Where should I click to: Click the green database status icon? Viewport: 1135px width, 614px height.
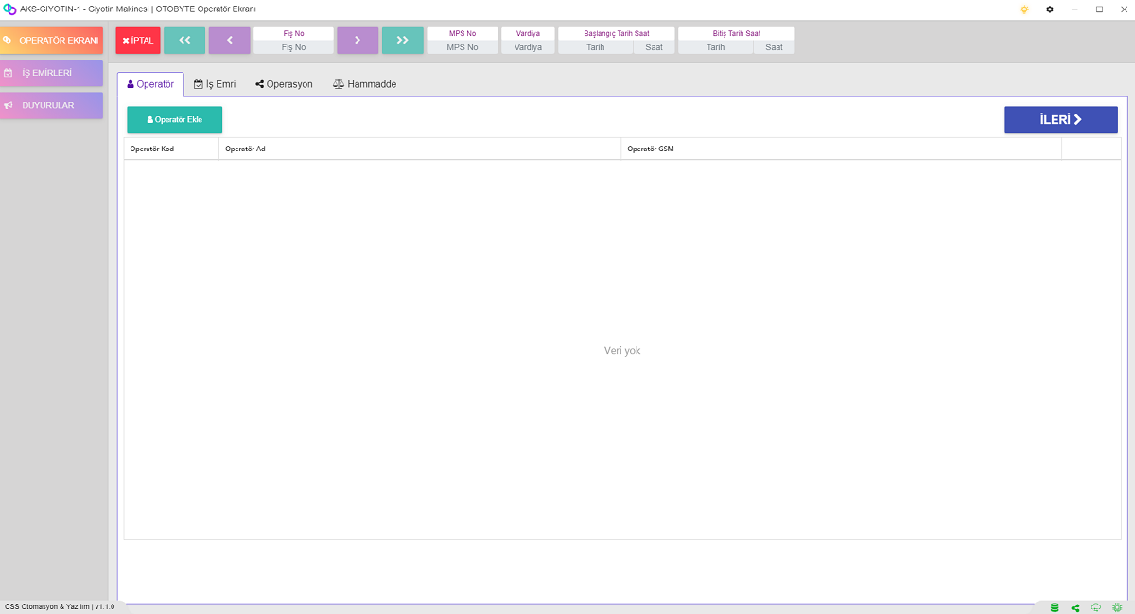[1055, 607]
